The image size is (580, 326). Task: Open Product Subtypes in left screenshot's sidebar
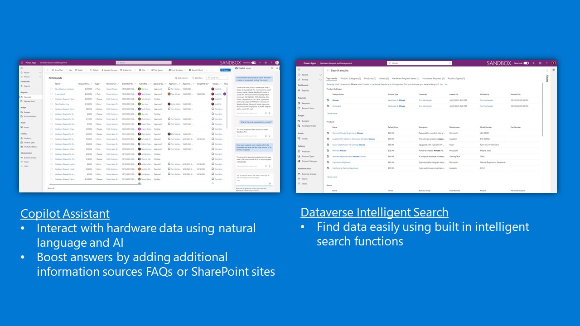point(30,147)
